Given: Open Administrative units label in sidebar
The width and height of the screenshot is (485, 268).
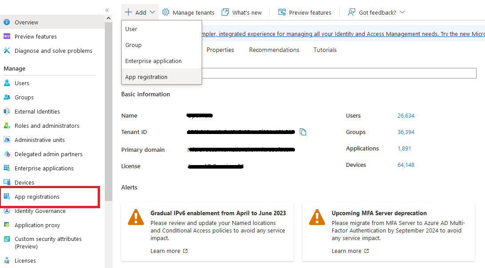Looking at the screenshot, I should 40,140.
